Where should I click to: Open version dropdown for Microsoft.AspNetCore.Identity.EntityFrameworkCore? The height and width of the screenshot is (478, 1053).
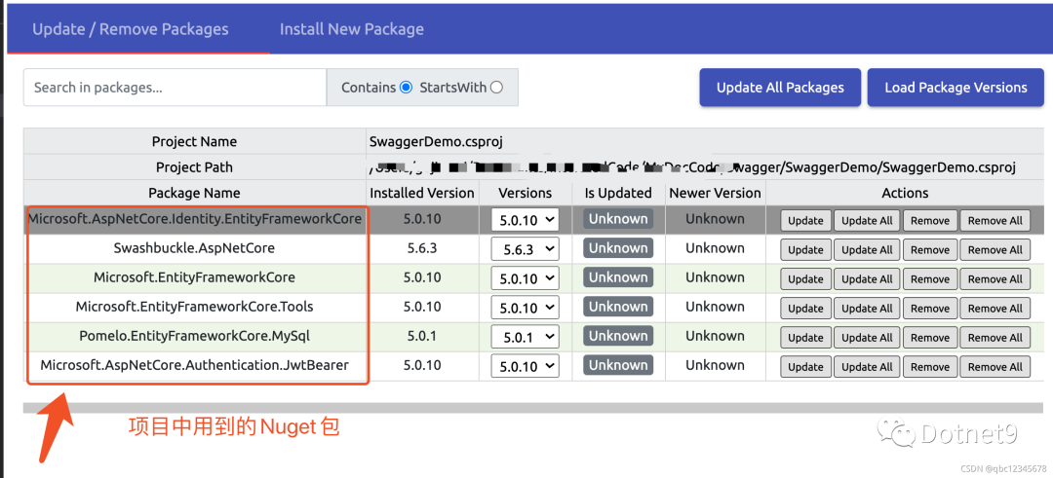click(526, 220)
